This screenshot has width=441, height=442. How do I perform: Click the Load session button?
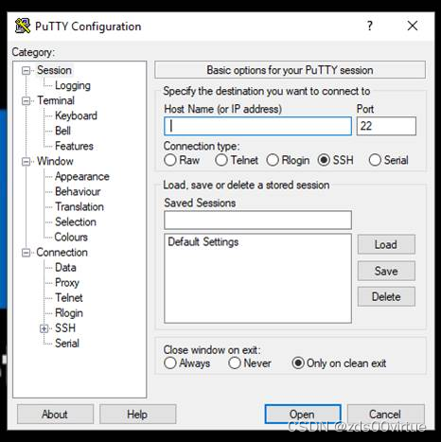[386, 244]
